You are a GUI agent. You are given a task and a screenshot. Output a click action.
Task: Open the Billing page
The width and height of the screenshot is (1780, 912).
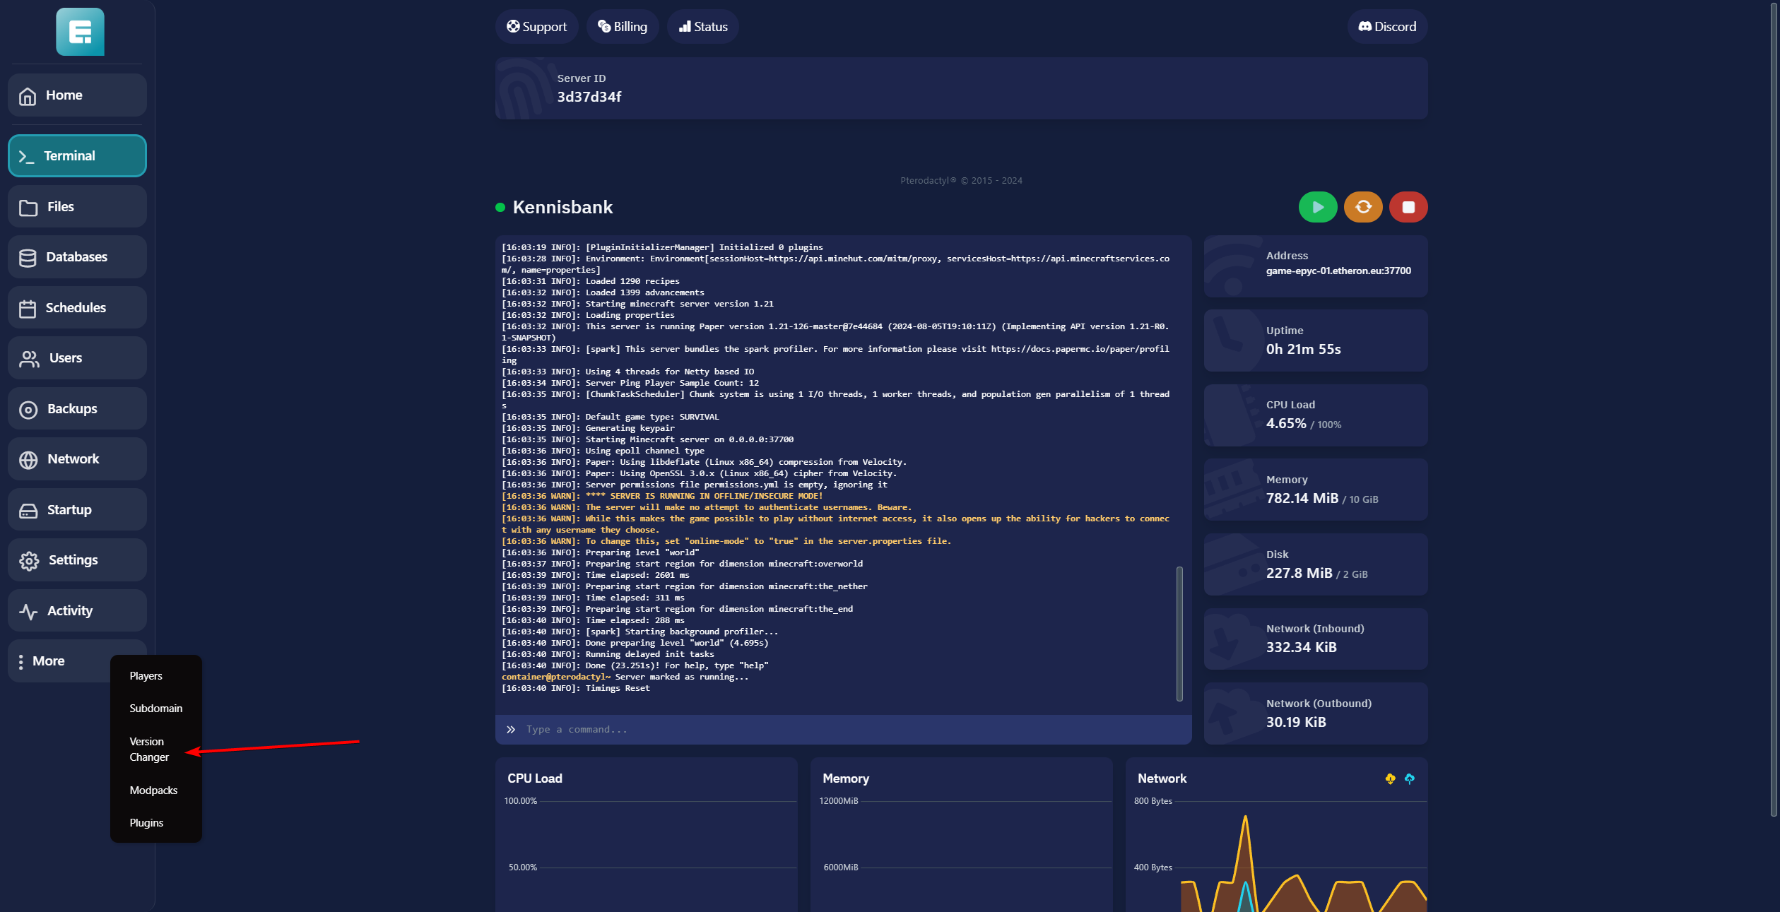click(622, 27)
